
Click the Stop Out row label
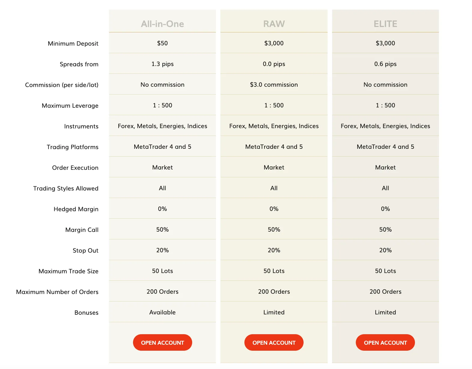pos(85,250)
